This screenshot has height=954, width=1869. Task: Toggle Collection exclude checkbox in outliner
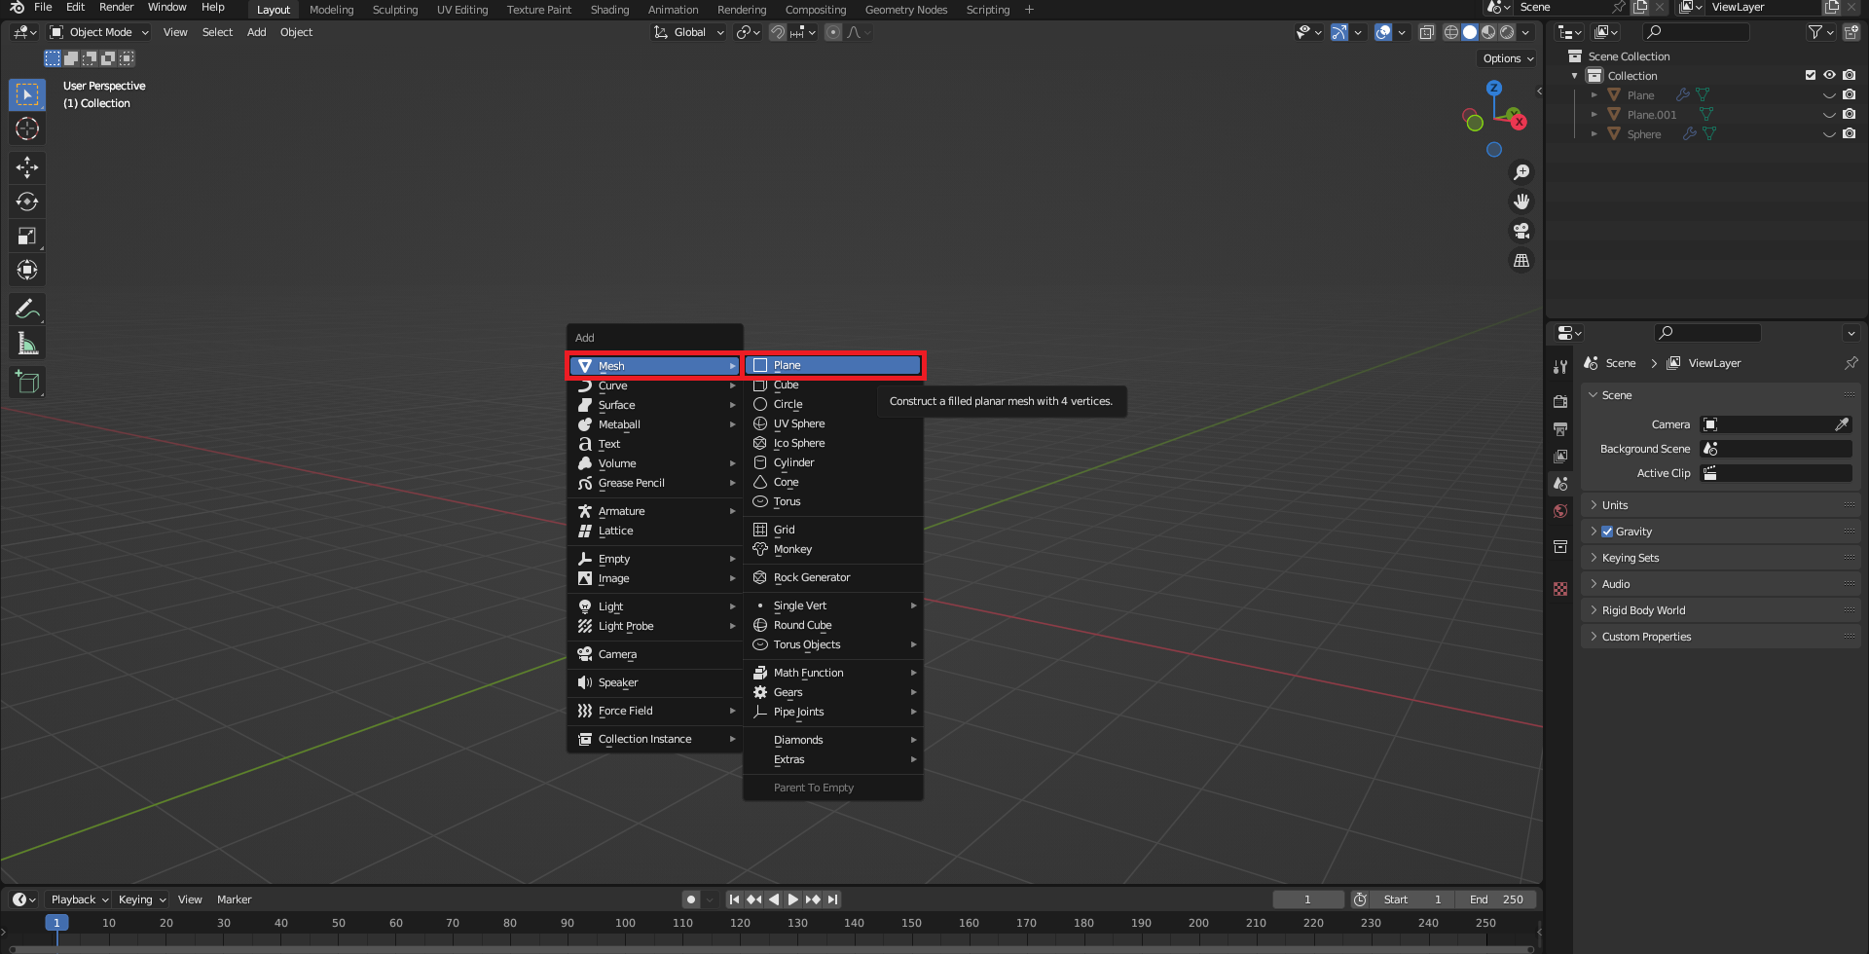[x=1811, y=75]
